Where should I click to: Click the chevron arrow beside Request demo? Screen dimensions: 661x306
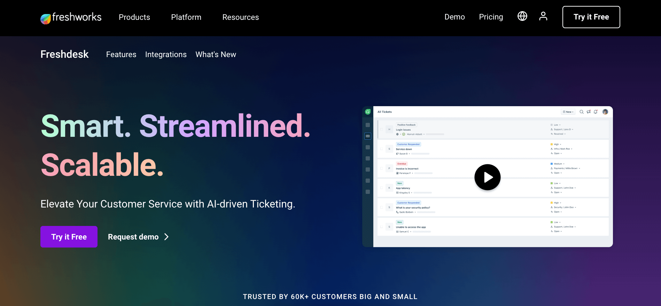[166, 237]
